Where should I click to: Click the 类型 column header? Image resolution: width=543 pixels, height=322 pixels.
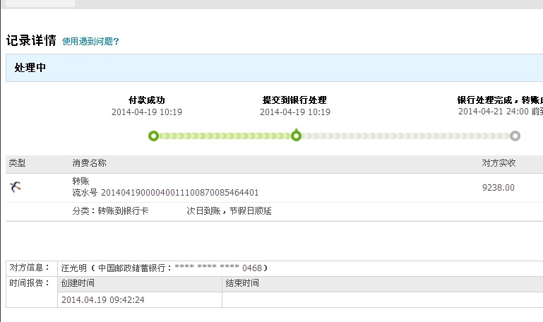coord(17,163)
